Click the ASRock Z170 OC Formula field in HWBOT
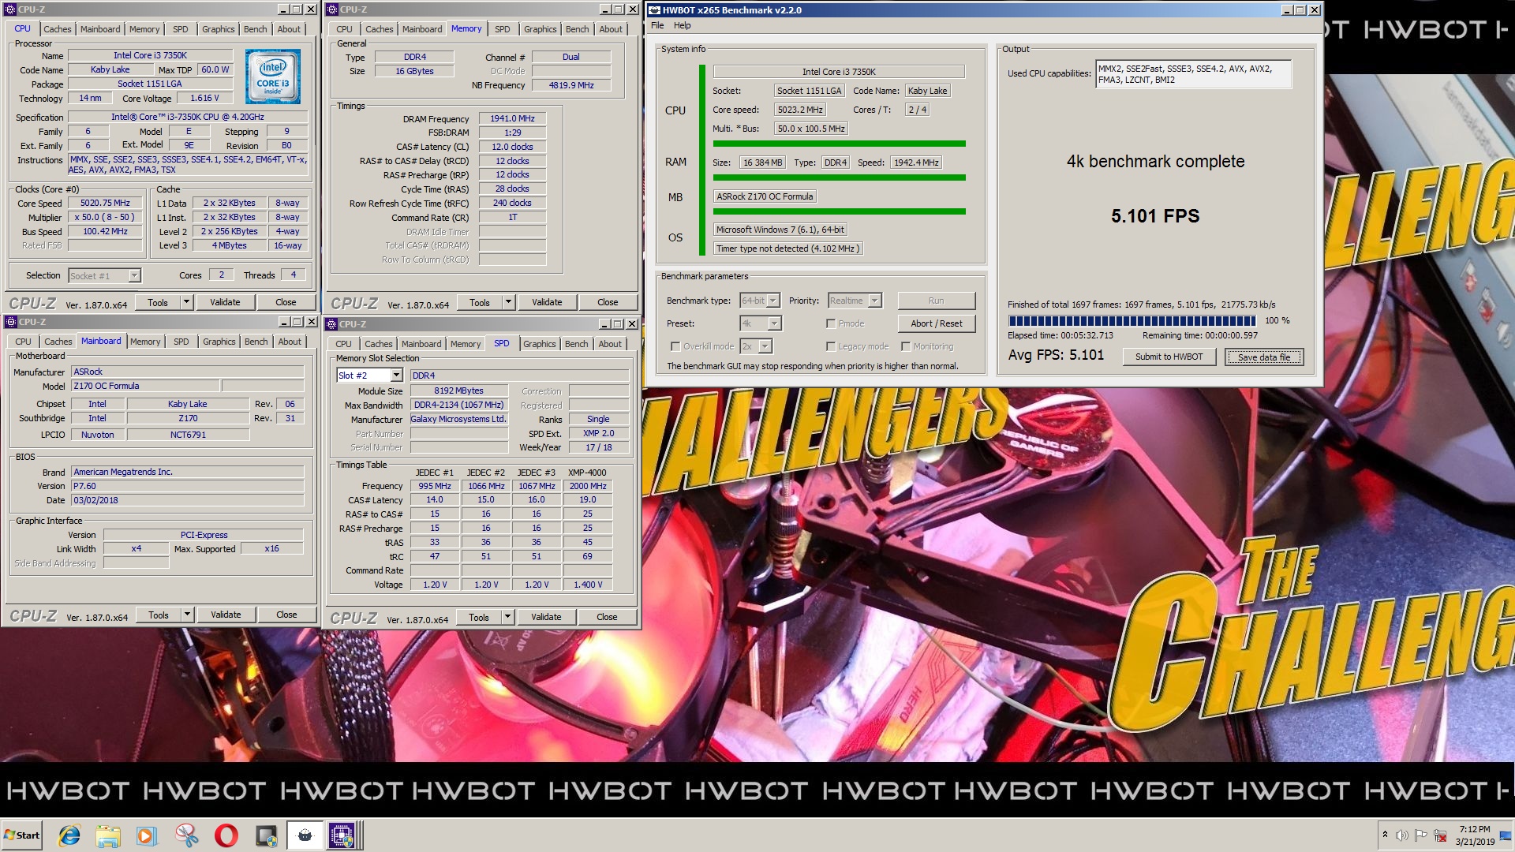The width and height of the screenshot is (1515, 852). click(x=765, y=196)
